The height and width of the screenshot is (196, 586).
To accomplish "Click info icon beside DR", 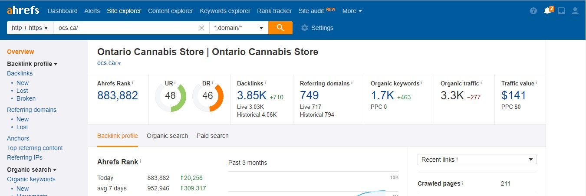I will 212,82.
